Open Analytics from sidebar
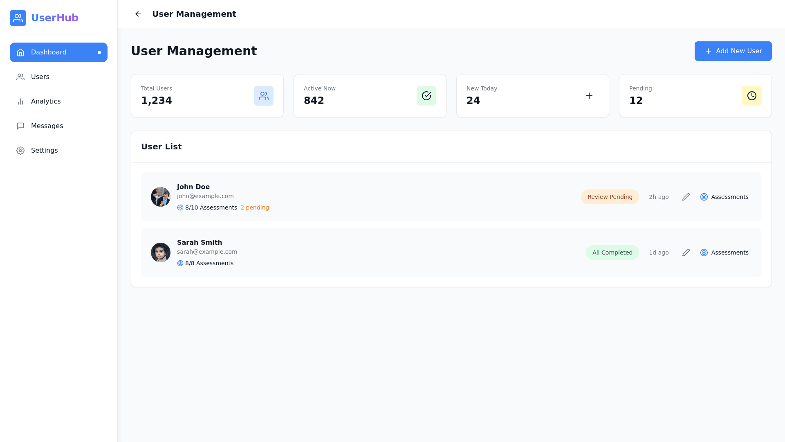This screenshot has height=442, width=785. (45, 101)
